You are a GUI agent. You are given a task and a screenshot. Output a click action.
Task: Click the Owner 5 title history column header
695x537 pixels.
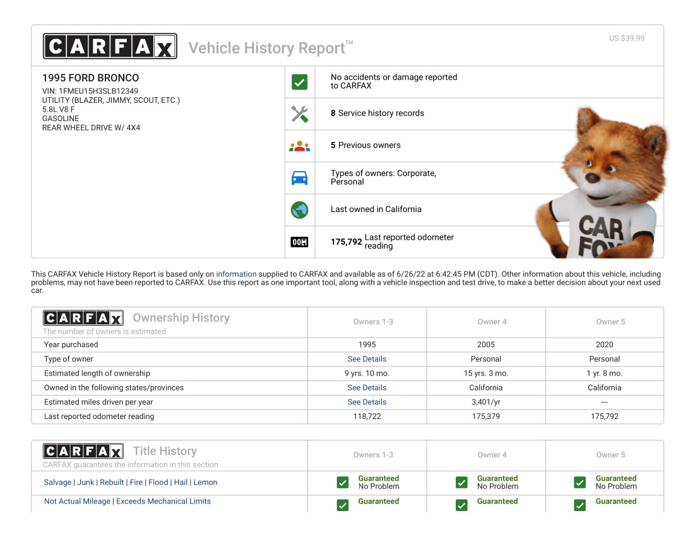pos(611,455)
